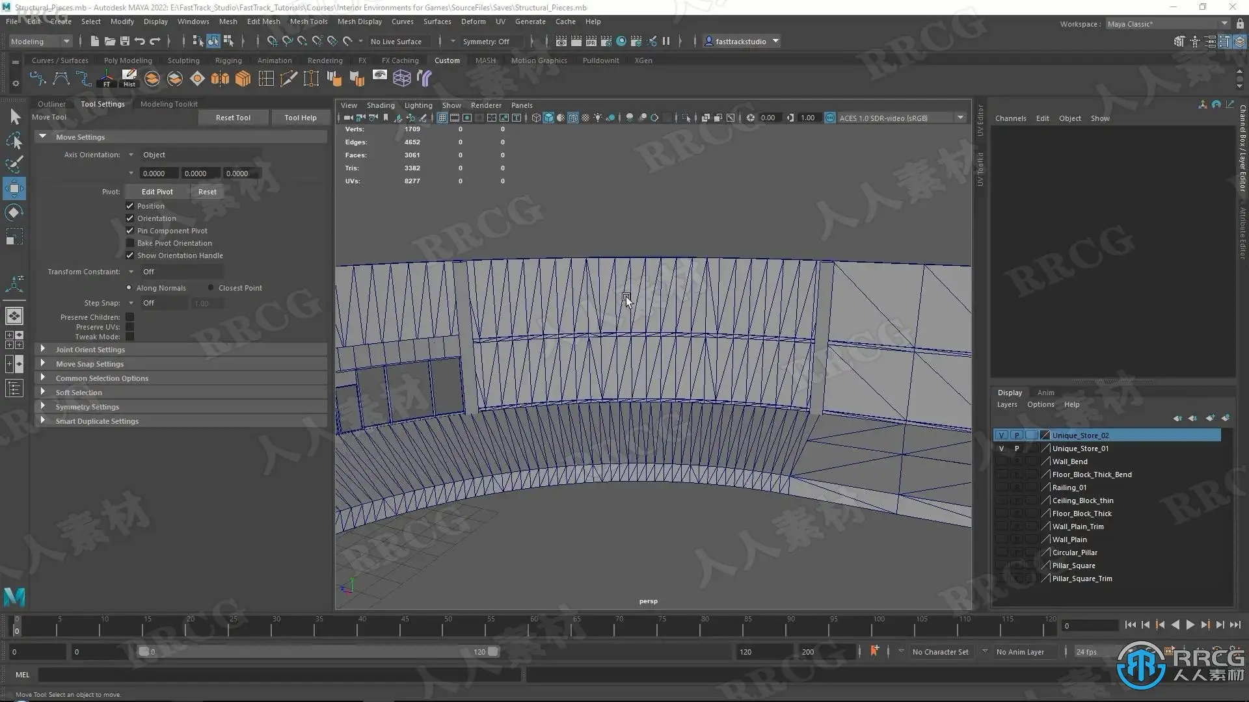
Task: Click the Hist shelf icon
Action: click(x=129, y=79)
